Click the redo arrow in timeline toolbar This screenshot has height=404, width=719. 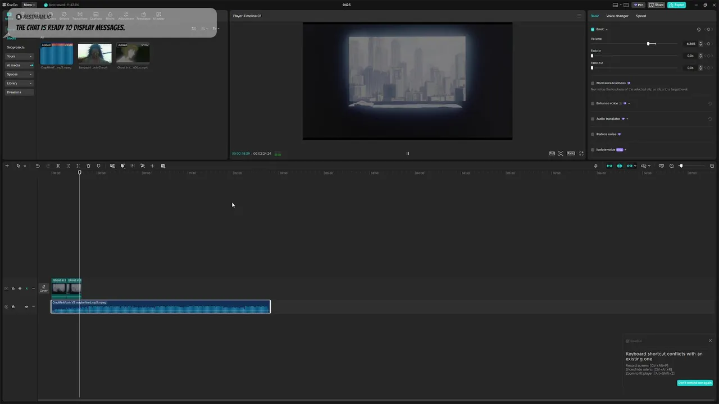tap(48, 166)
